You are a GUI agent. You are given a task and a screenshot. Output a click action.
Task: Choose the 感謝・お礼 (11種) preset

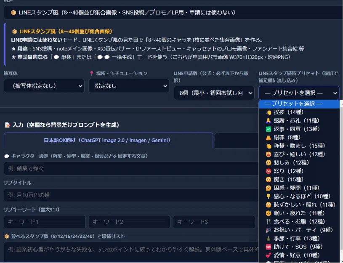click(x=299, y=121)
